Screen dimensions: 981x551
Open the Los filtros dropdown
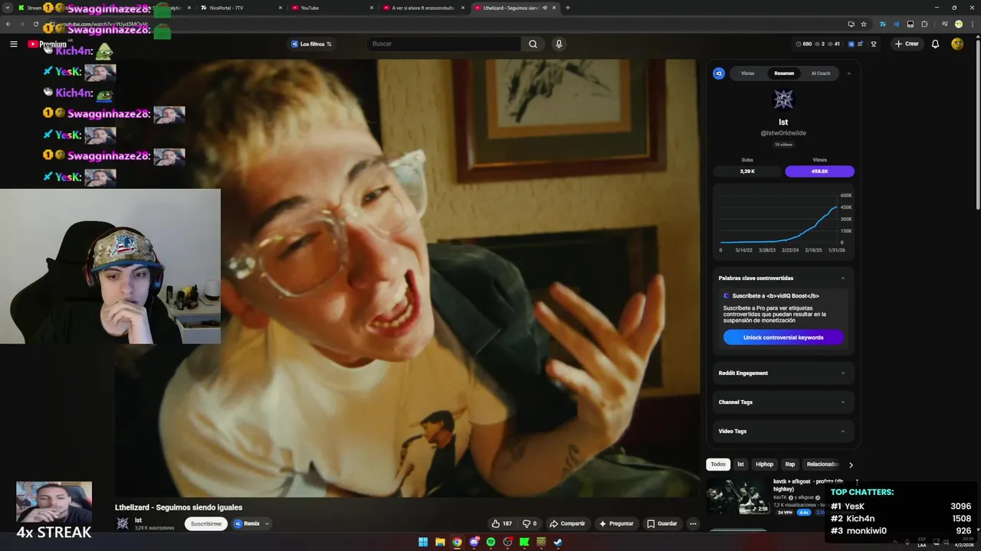point(311,44)
